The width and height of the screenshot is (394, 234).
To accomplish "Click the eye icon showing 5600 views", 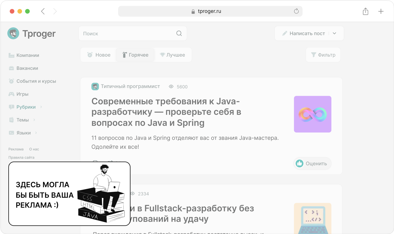I will click(171, 86).
